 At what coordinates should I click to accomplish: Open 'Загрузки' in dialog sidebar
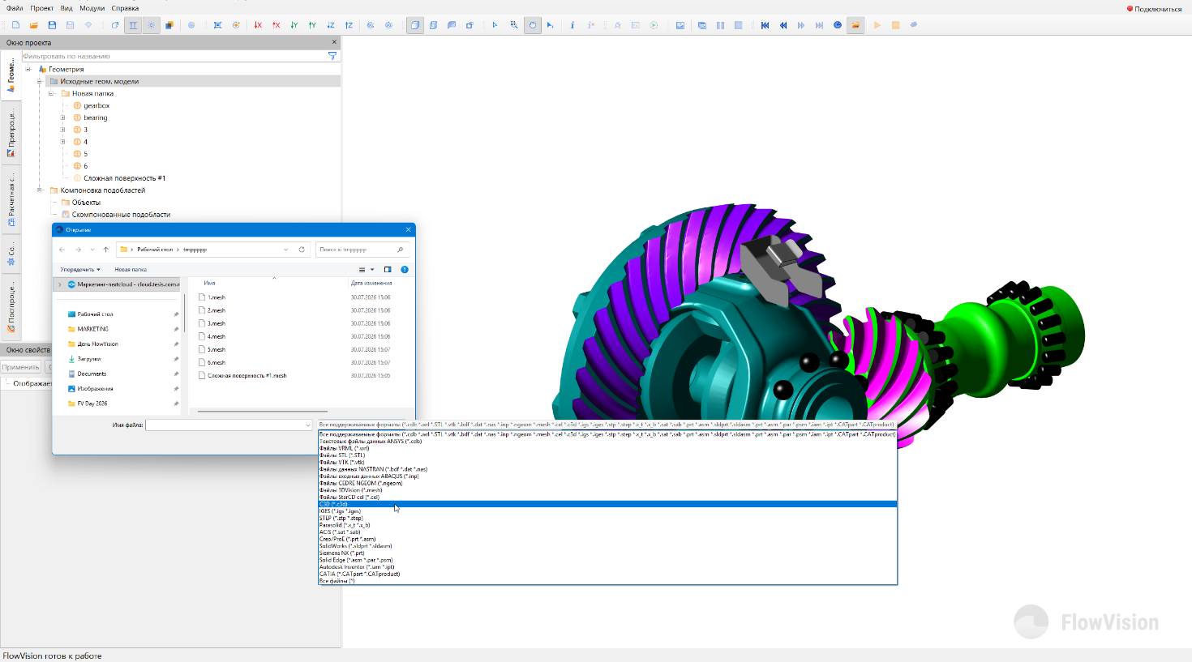point(88,359)
